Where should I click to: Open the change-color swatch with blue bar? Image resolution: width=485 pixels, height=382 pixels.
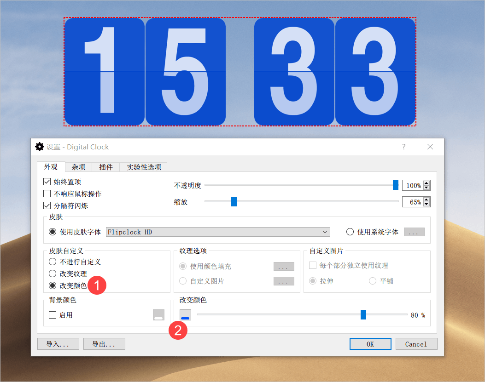click(185, 315)
